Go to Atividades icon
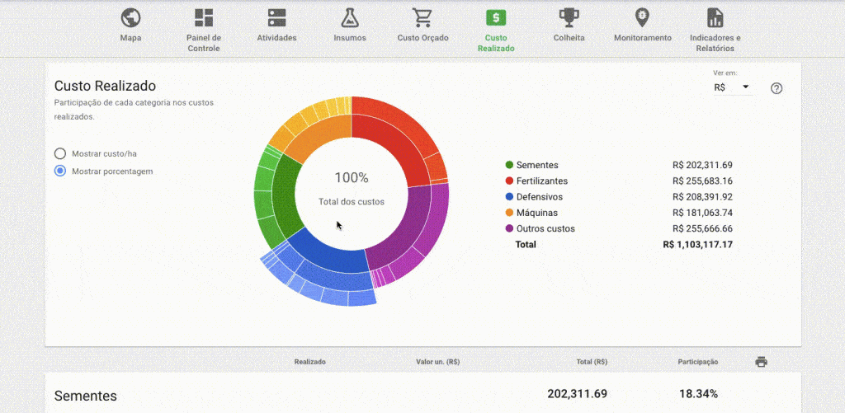845x413 pixels. coord(276,18)
